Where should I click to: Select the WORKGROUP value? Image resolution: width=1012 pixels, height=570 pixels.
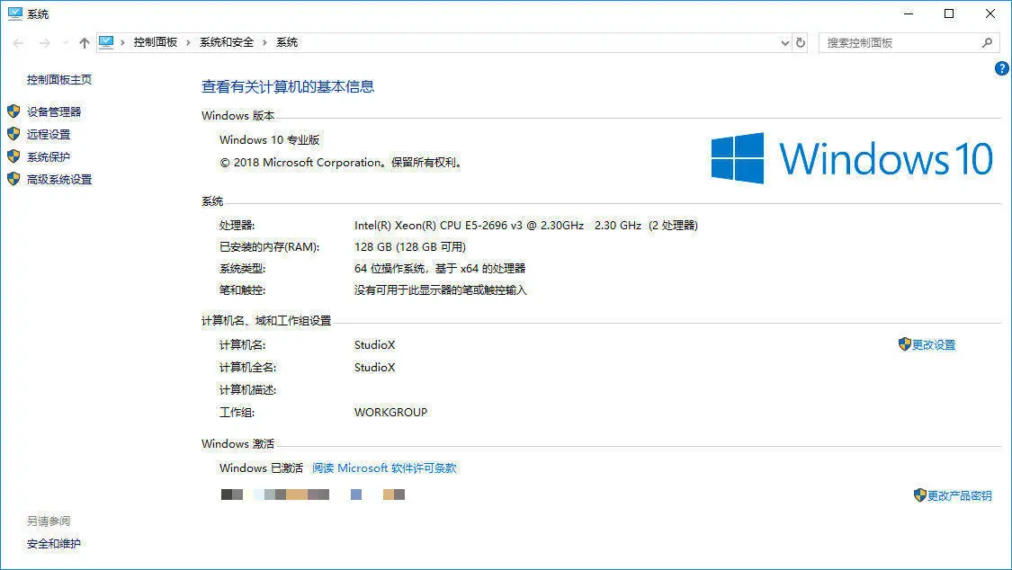tap(390, 412)
